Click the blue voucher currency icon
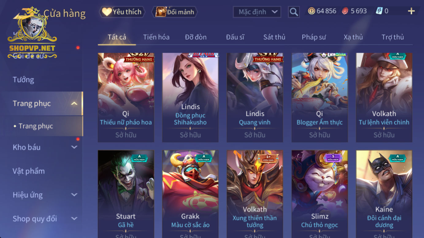 [x=379, y=11]
